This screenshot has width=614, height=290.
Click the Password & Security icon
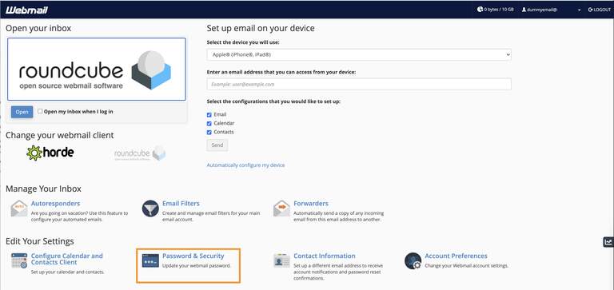(x=150, y=260)
